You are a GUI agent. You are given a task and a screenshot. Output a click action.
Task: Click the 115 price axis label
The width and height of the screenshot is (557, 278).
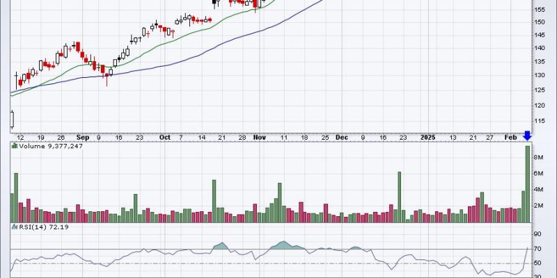(539, 121)
